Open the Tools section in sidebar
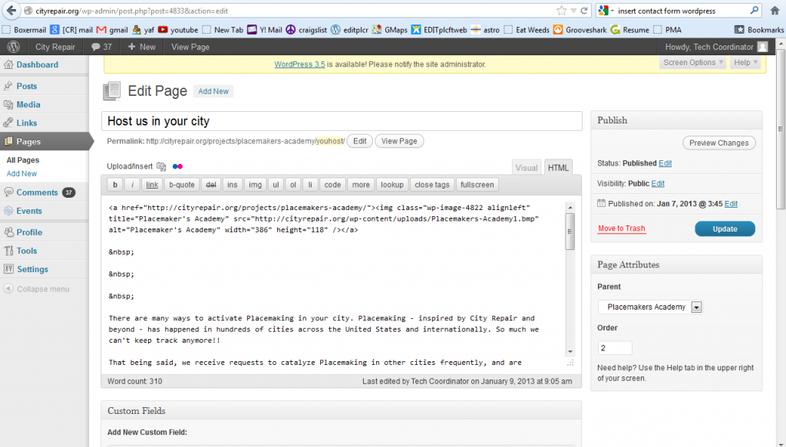 tap(27, 251)
